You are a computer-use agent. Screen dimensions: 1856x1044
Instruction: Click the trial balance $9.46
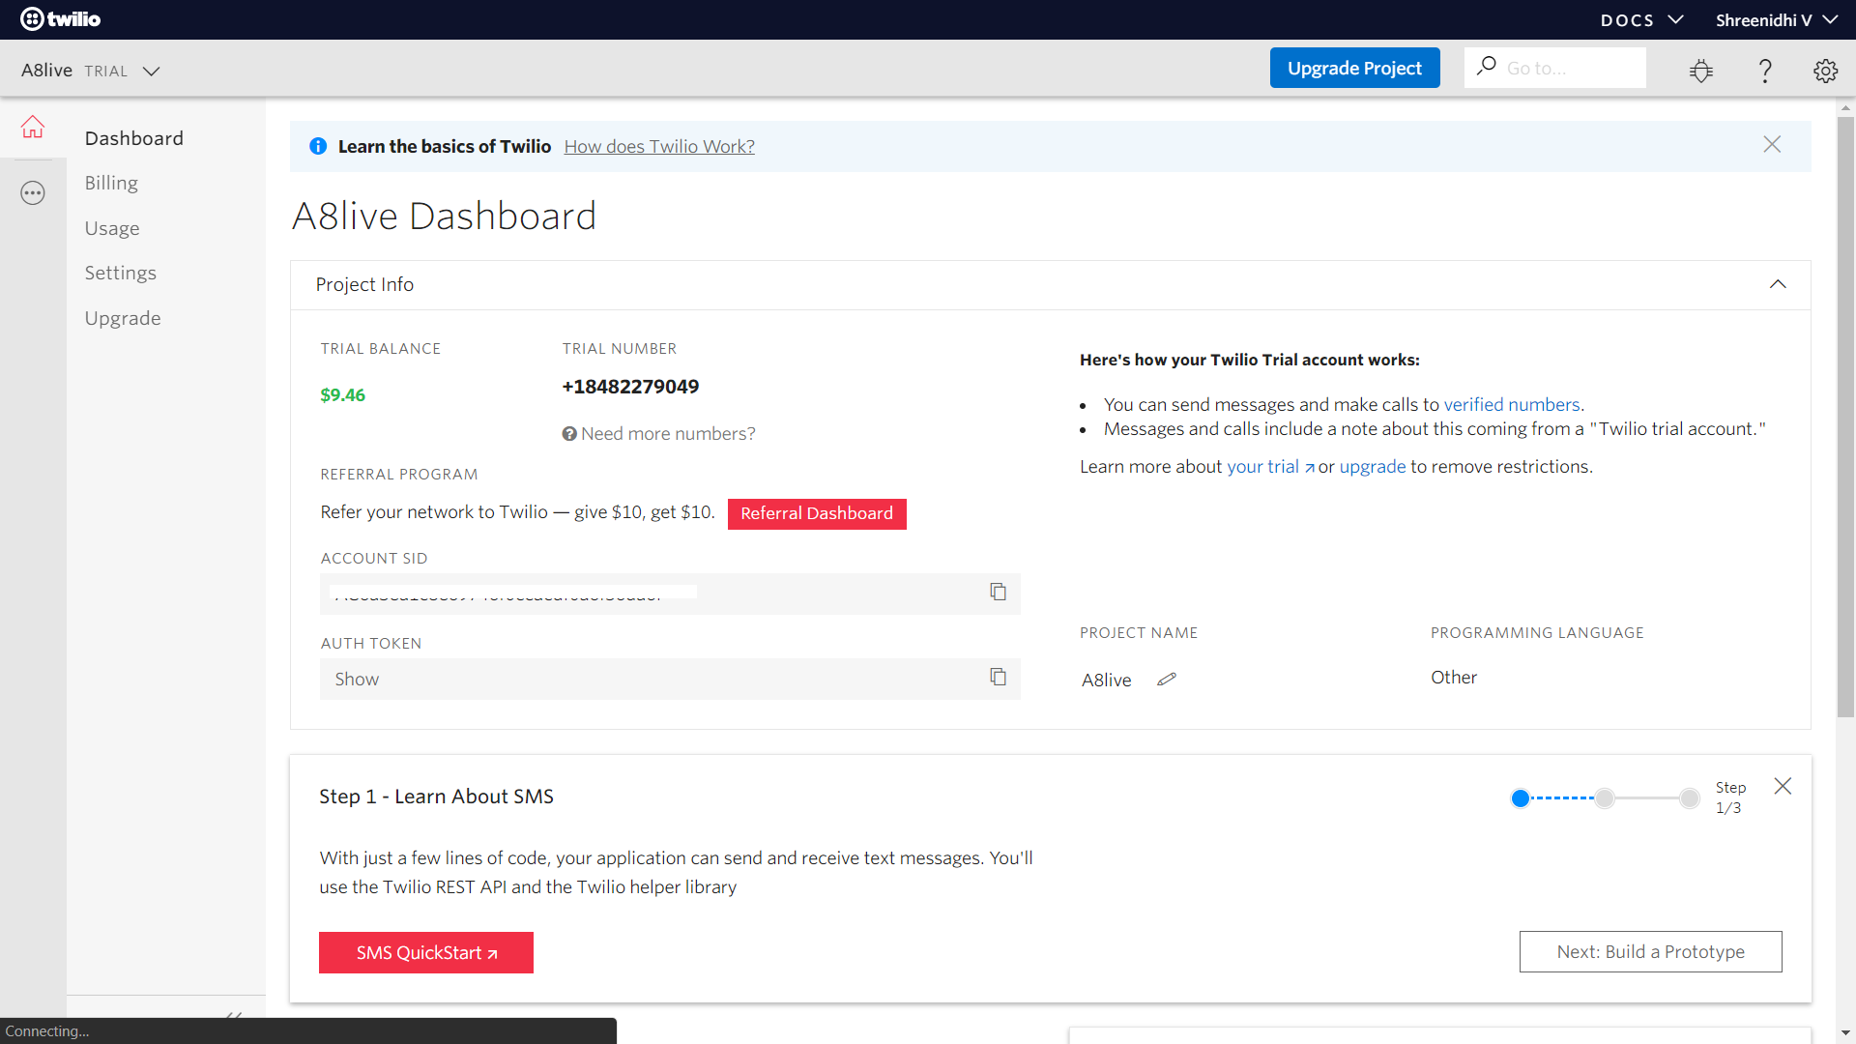click(x=342, y=394)
